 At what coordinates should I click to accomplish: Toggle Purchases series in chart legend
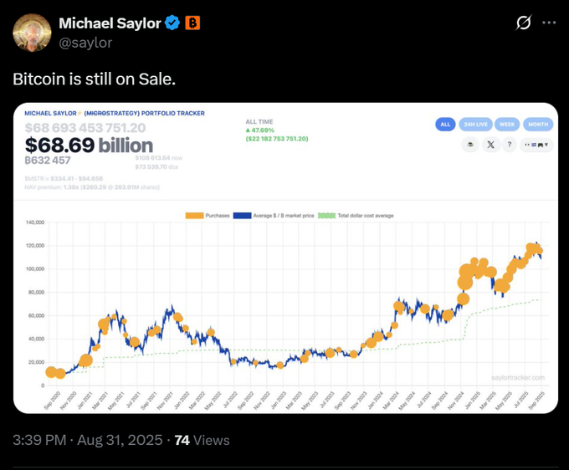[x=208, y=216]
